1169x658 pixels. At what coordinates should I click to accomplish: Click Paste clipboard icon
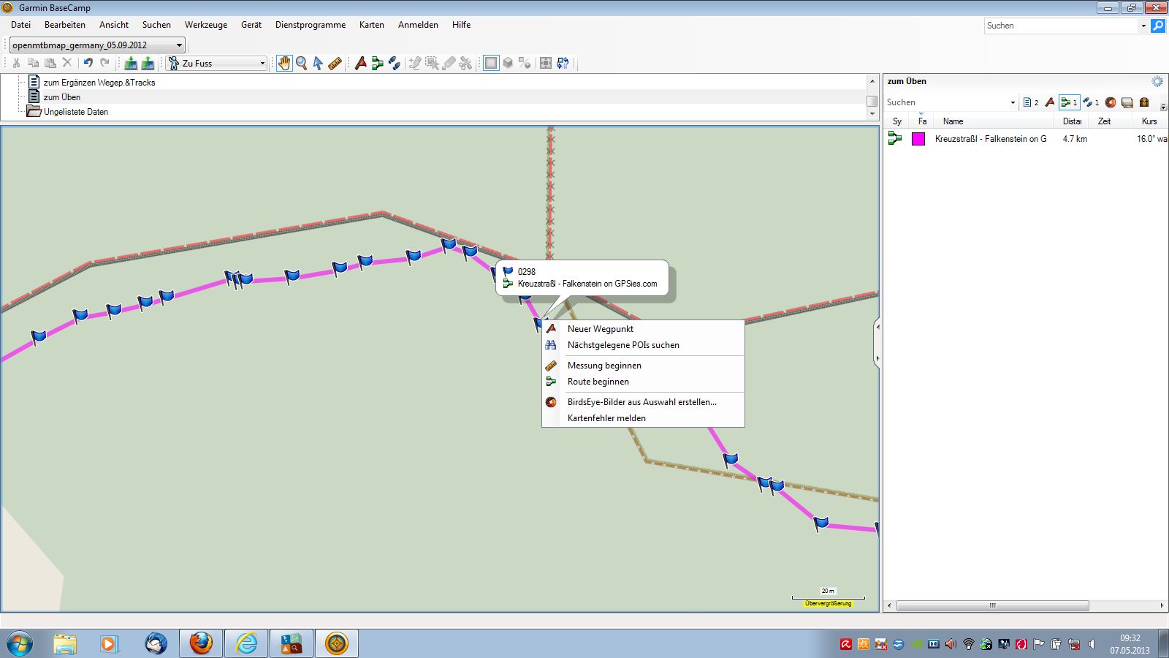(50, 63)
